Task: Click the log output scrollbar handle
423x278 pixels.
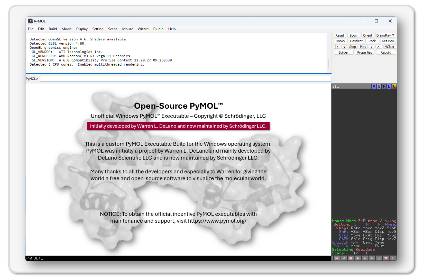Action: [x=329, y=63]
